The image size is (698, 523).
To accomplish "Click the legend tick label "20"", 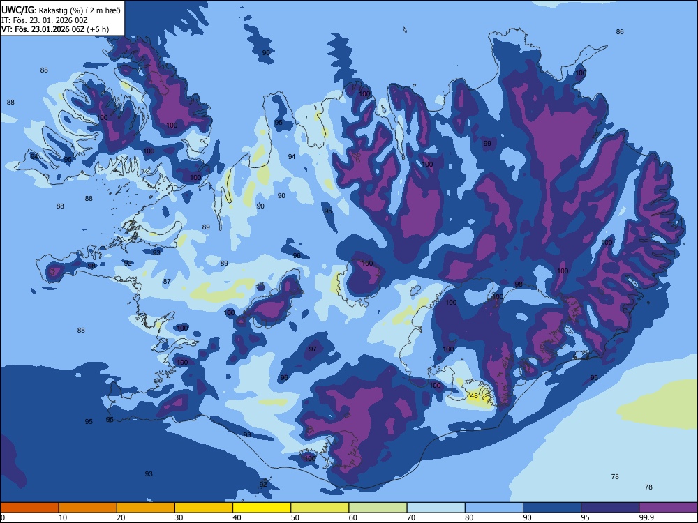I will 121,517.
